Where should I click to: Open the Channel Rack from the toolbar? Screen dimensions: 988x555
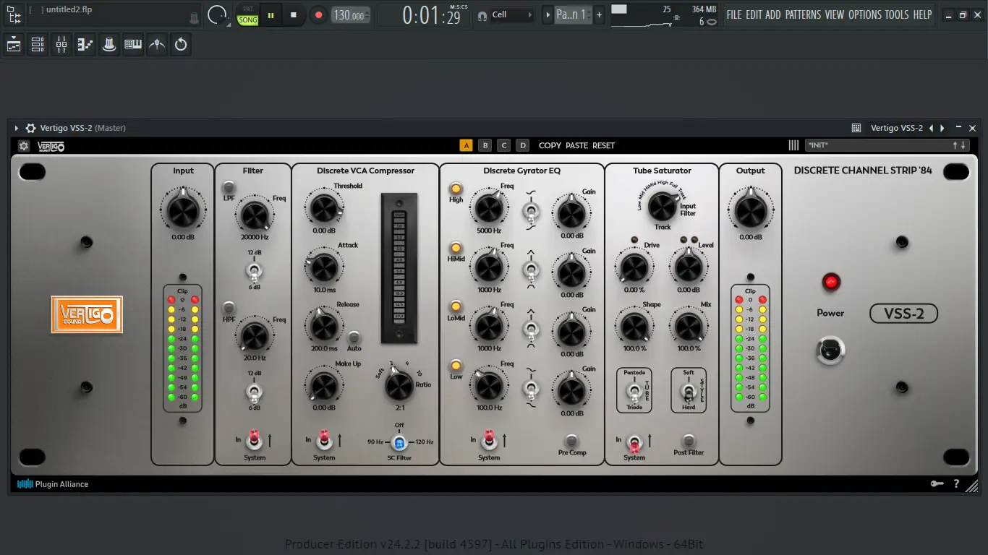38,45
